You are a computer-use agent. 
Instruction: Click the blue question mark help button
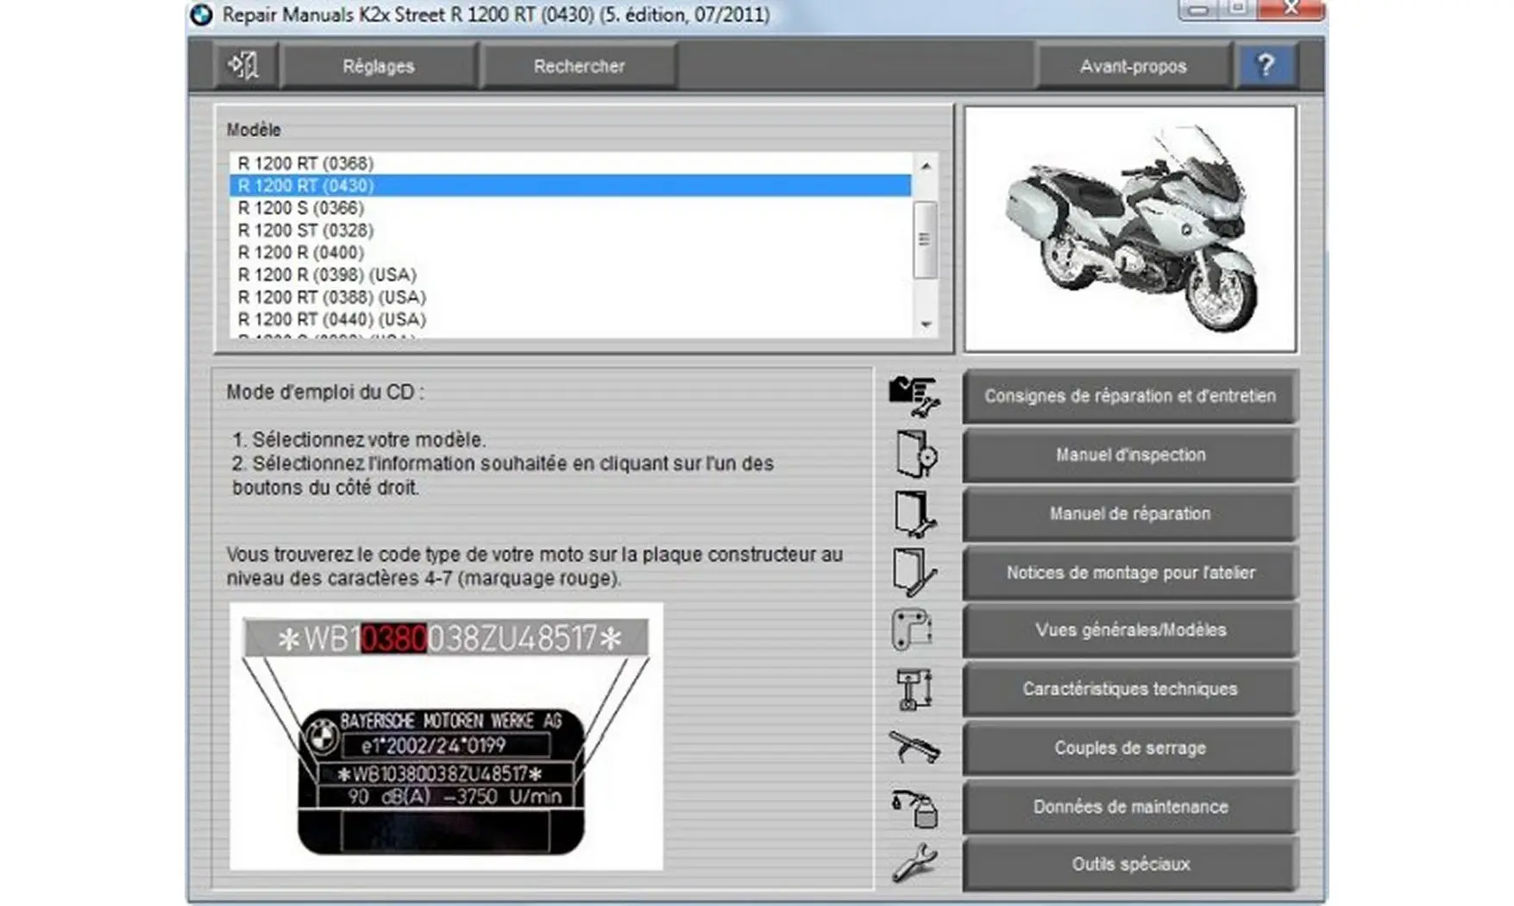coord(1266,66)
